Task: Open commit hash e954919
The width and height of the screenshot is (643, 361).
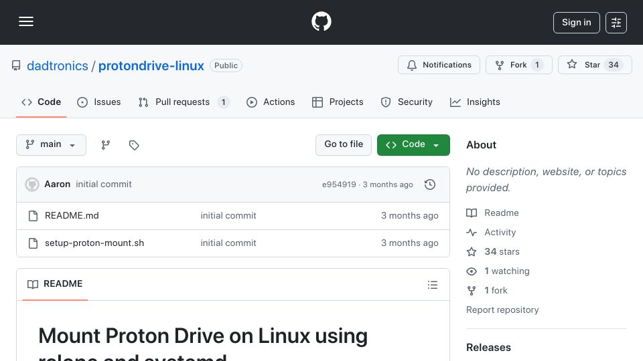Action: pos(339,185)
